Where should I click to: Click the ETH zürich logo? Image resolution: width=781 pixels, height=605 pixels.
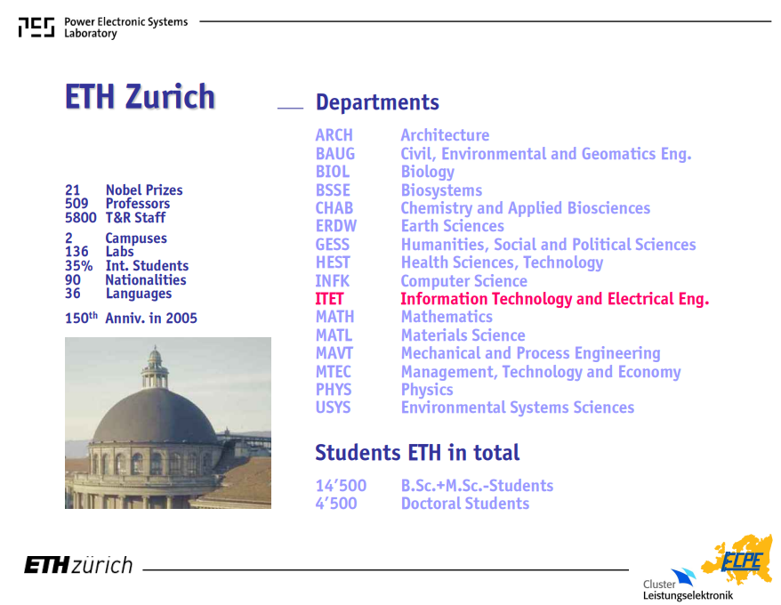pyautogui.click(x=78, y=566)
